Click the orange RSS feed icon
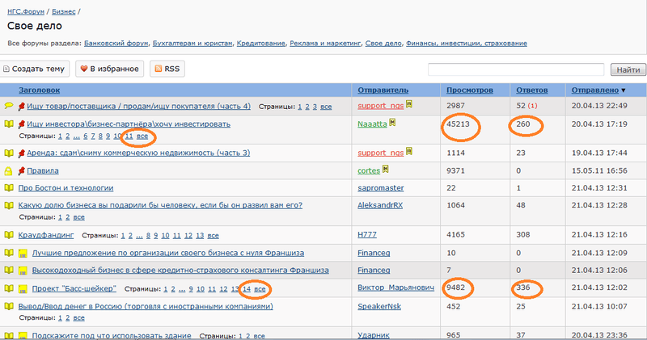 tap(158, 69)
